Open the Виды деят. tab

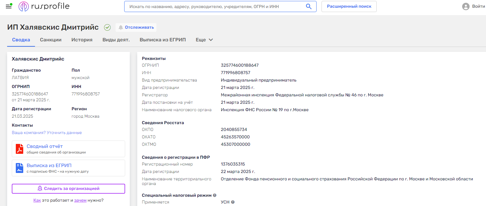click(x=116, y=40)
